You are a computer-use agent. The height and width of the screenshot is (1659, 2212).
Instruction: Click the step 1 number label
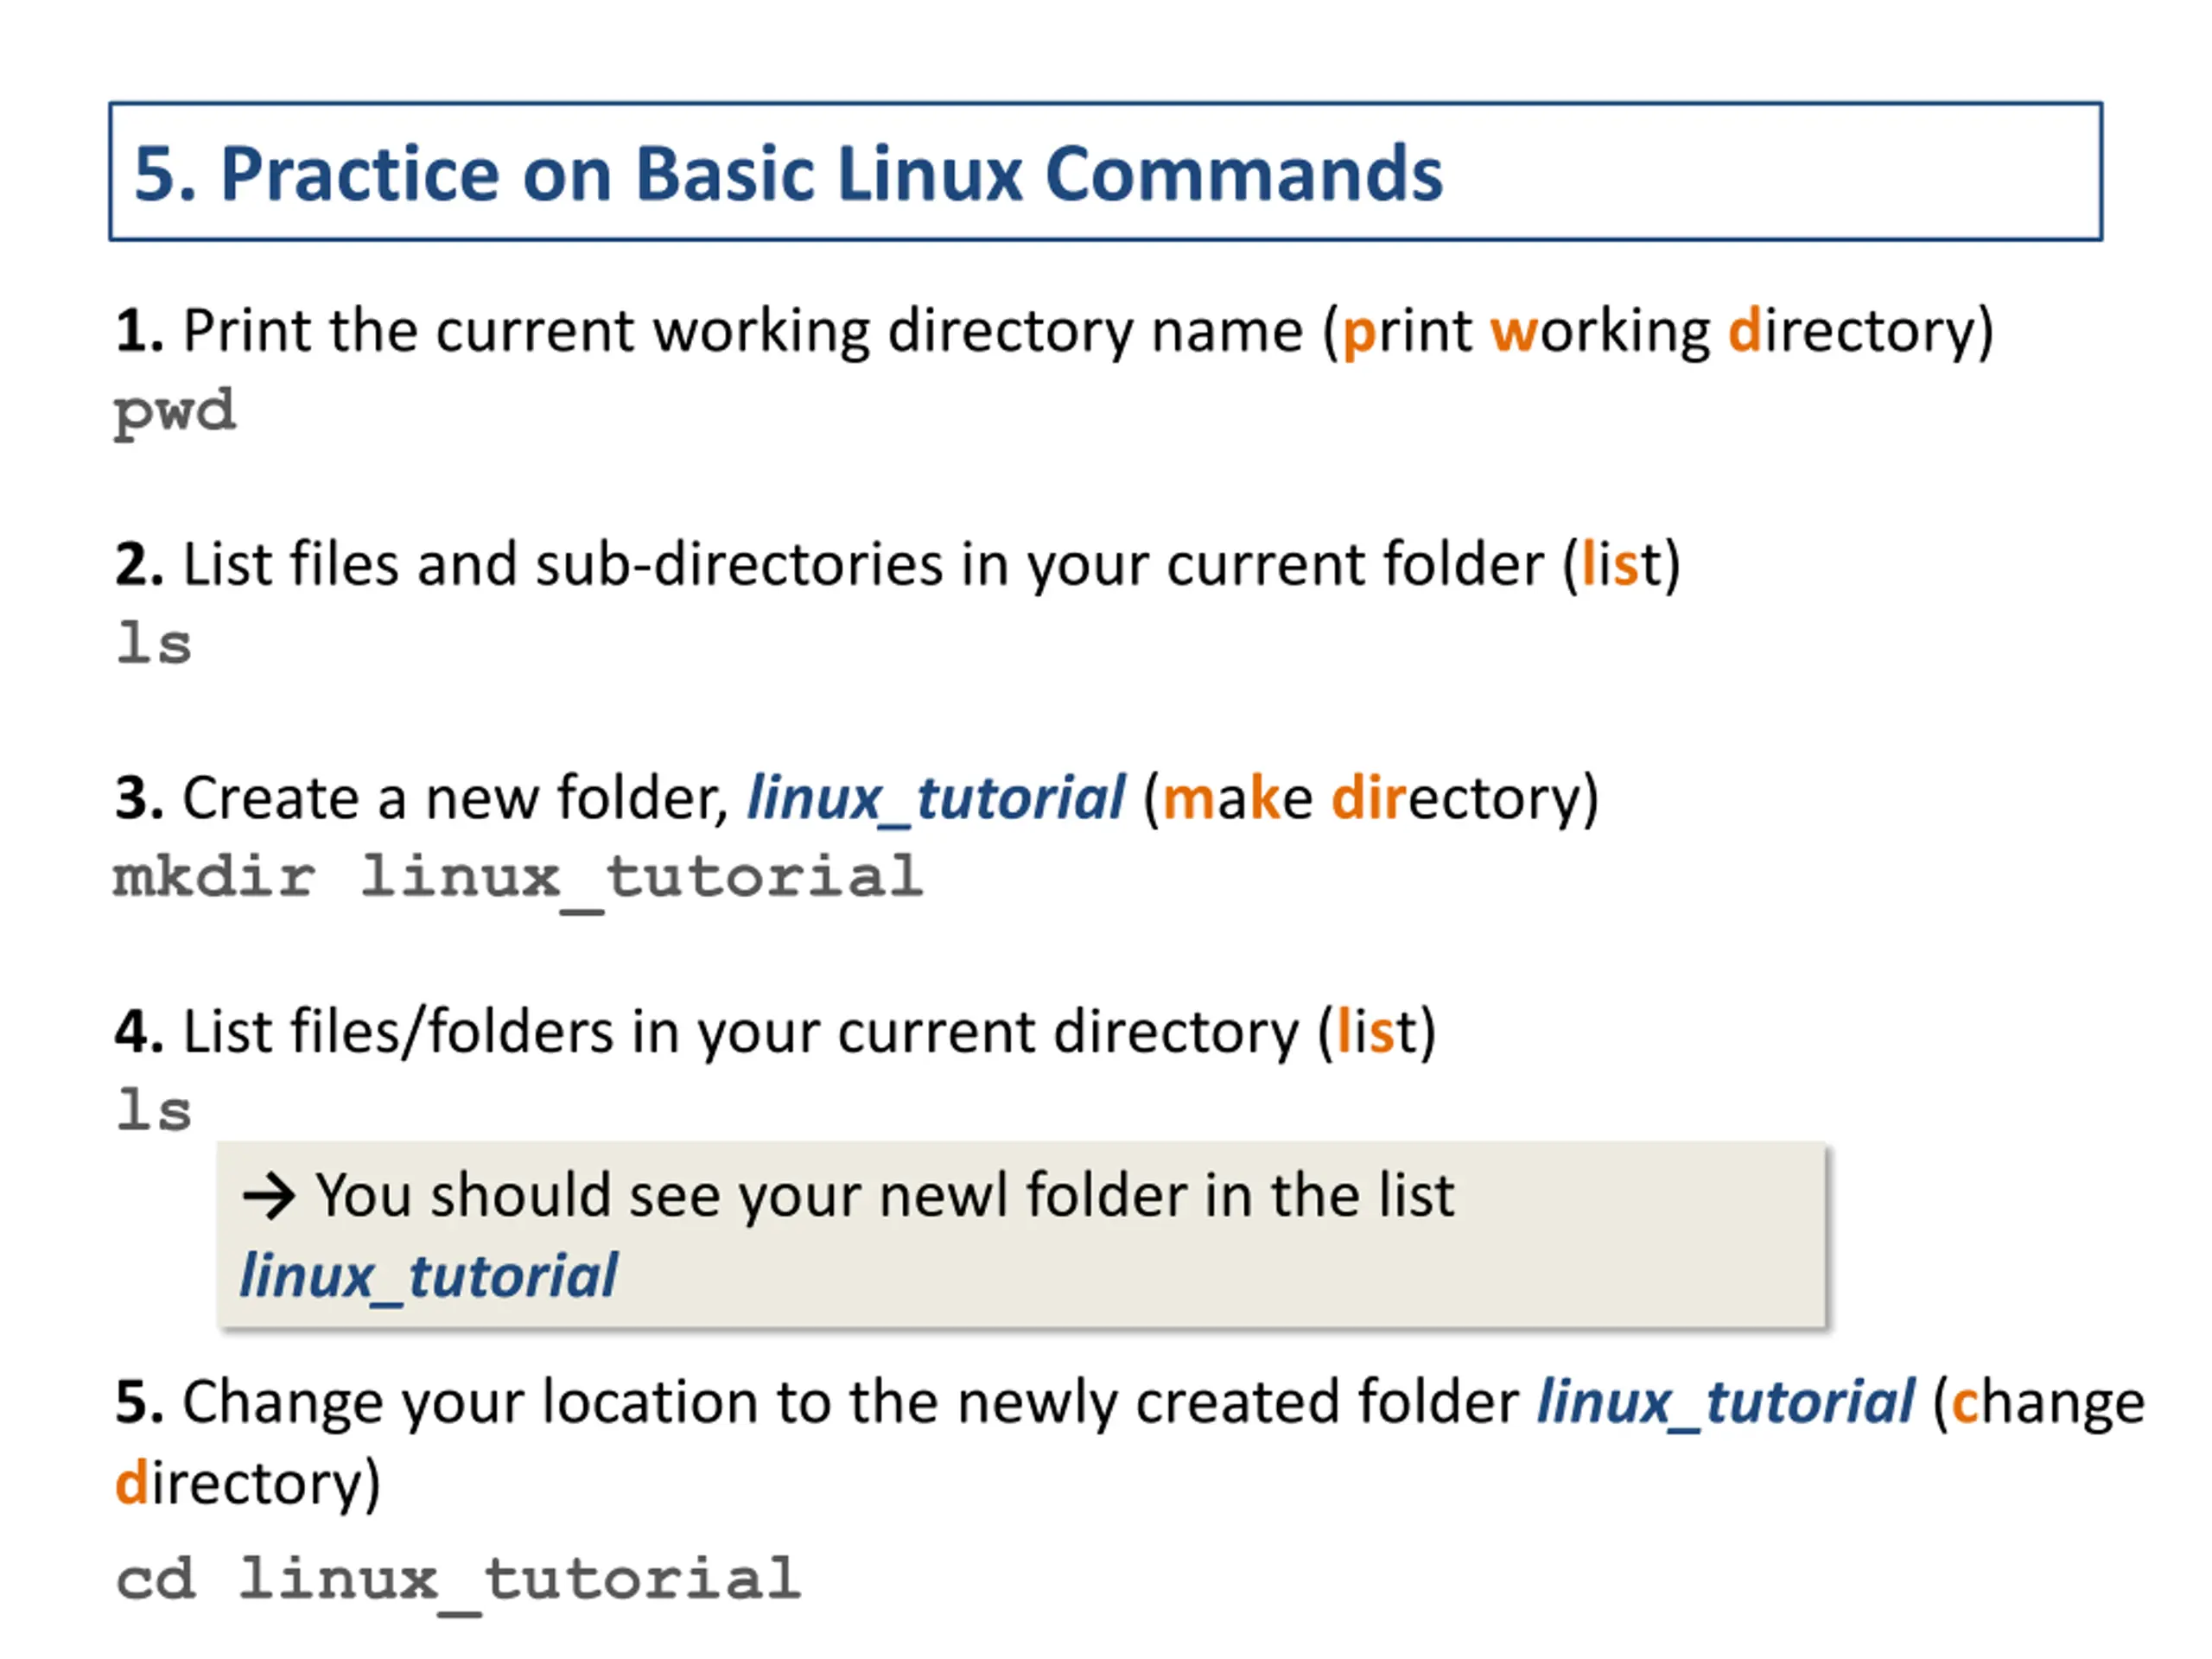click(139, 331)
